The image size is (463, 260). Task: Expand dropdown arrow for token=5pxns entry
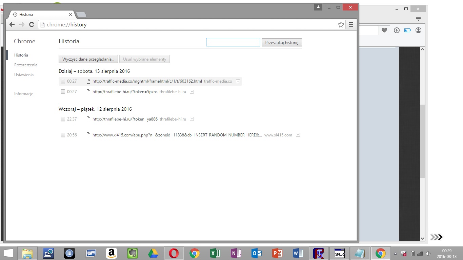[192, 92]
